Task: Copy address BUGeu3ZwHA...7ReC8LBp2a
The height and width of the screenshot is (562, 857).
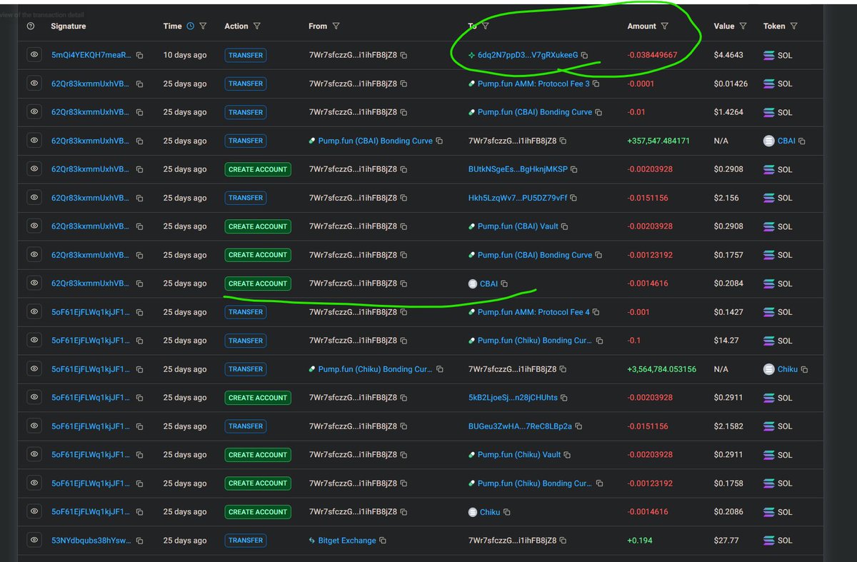Action: click(578, 426)
